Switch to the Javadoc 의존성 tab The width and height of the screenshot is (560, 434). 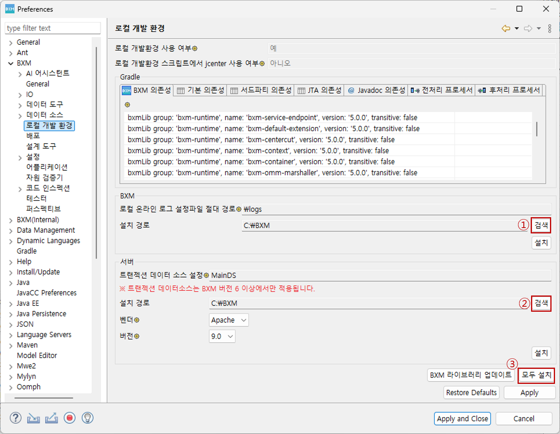[376, 90]
